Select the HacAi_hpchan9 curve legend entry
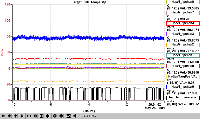The height and width of the screenshot is (119, 200). click(x=183, y=66)
